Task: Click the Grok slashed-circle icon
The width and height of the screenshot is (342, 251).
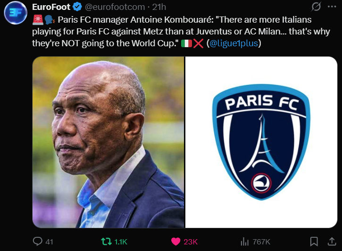Action: point(316,7)
